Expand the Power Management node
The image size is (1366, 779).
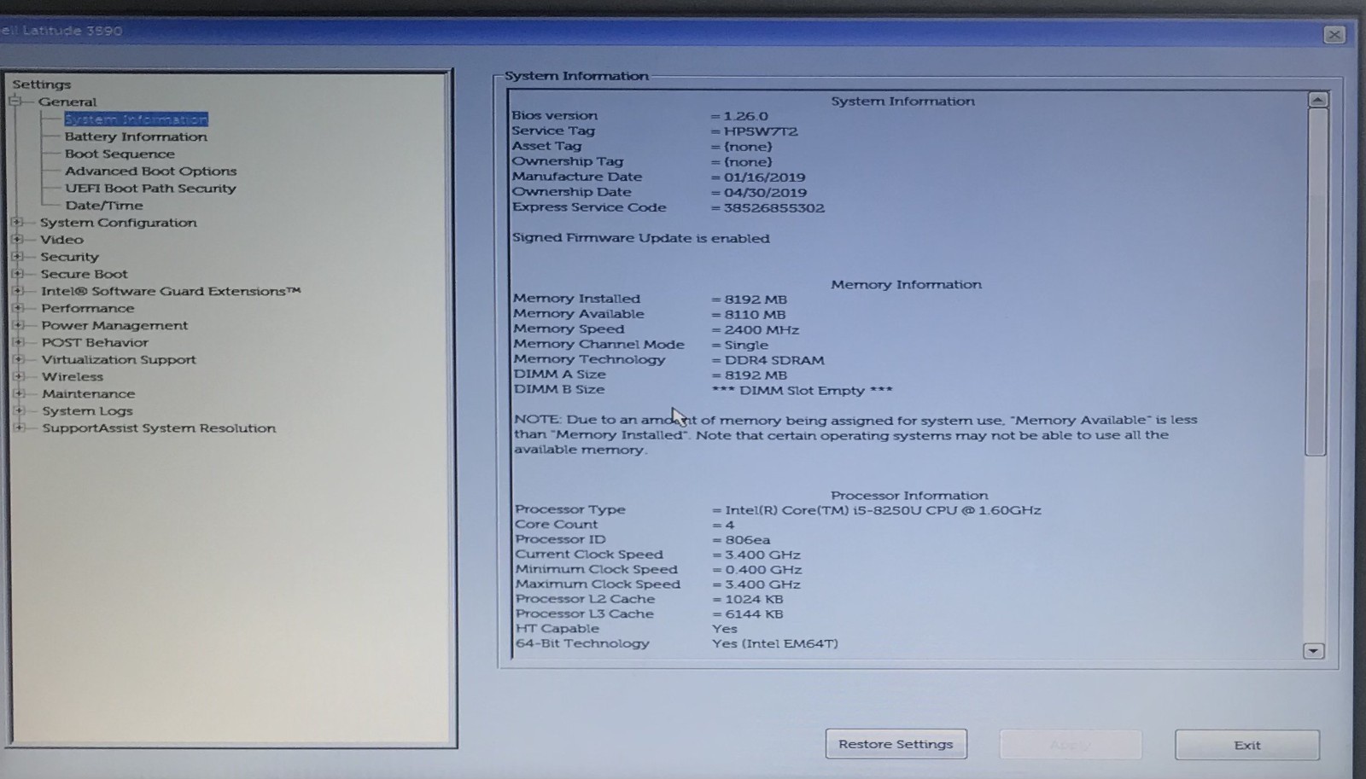pos(18,325)
